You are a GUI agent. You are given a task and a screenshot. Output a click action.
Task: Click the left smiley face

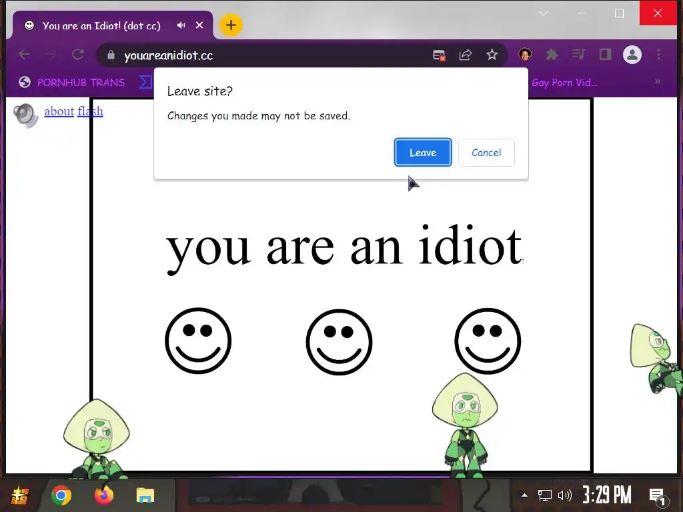[198, 341]
